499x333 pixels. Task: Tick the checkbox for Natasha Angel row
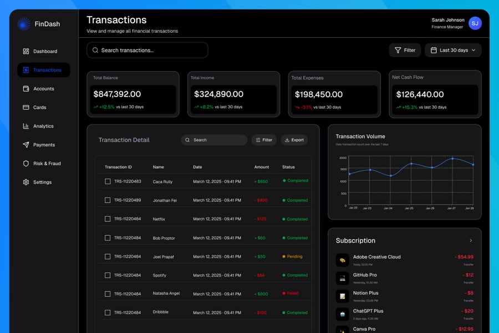click(108, 294)
